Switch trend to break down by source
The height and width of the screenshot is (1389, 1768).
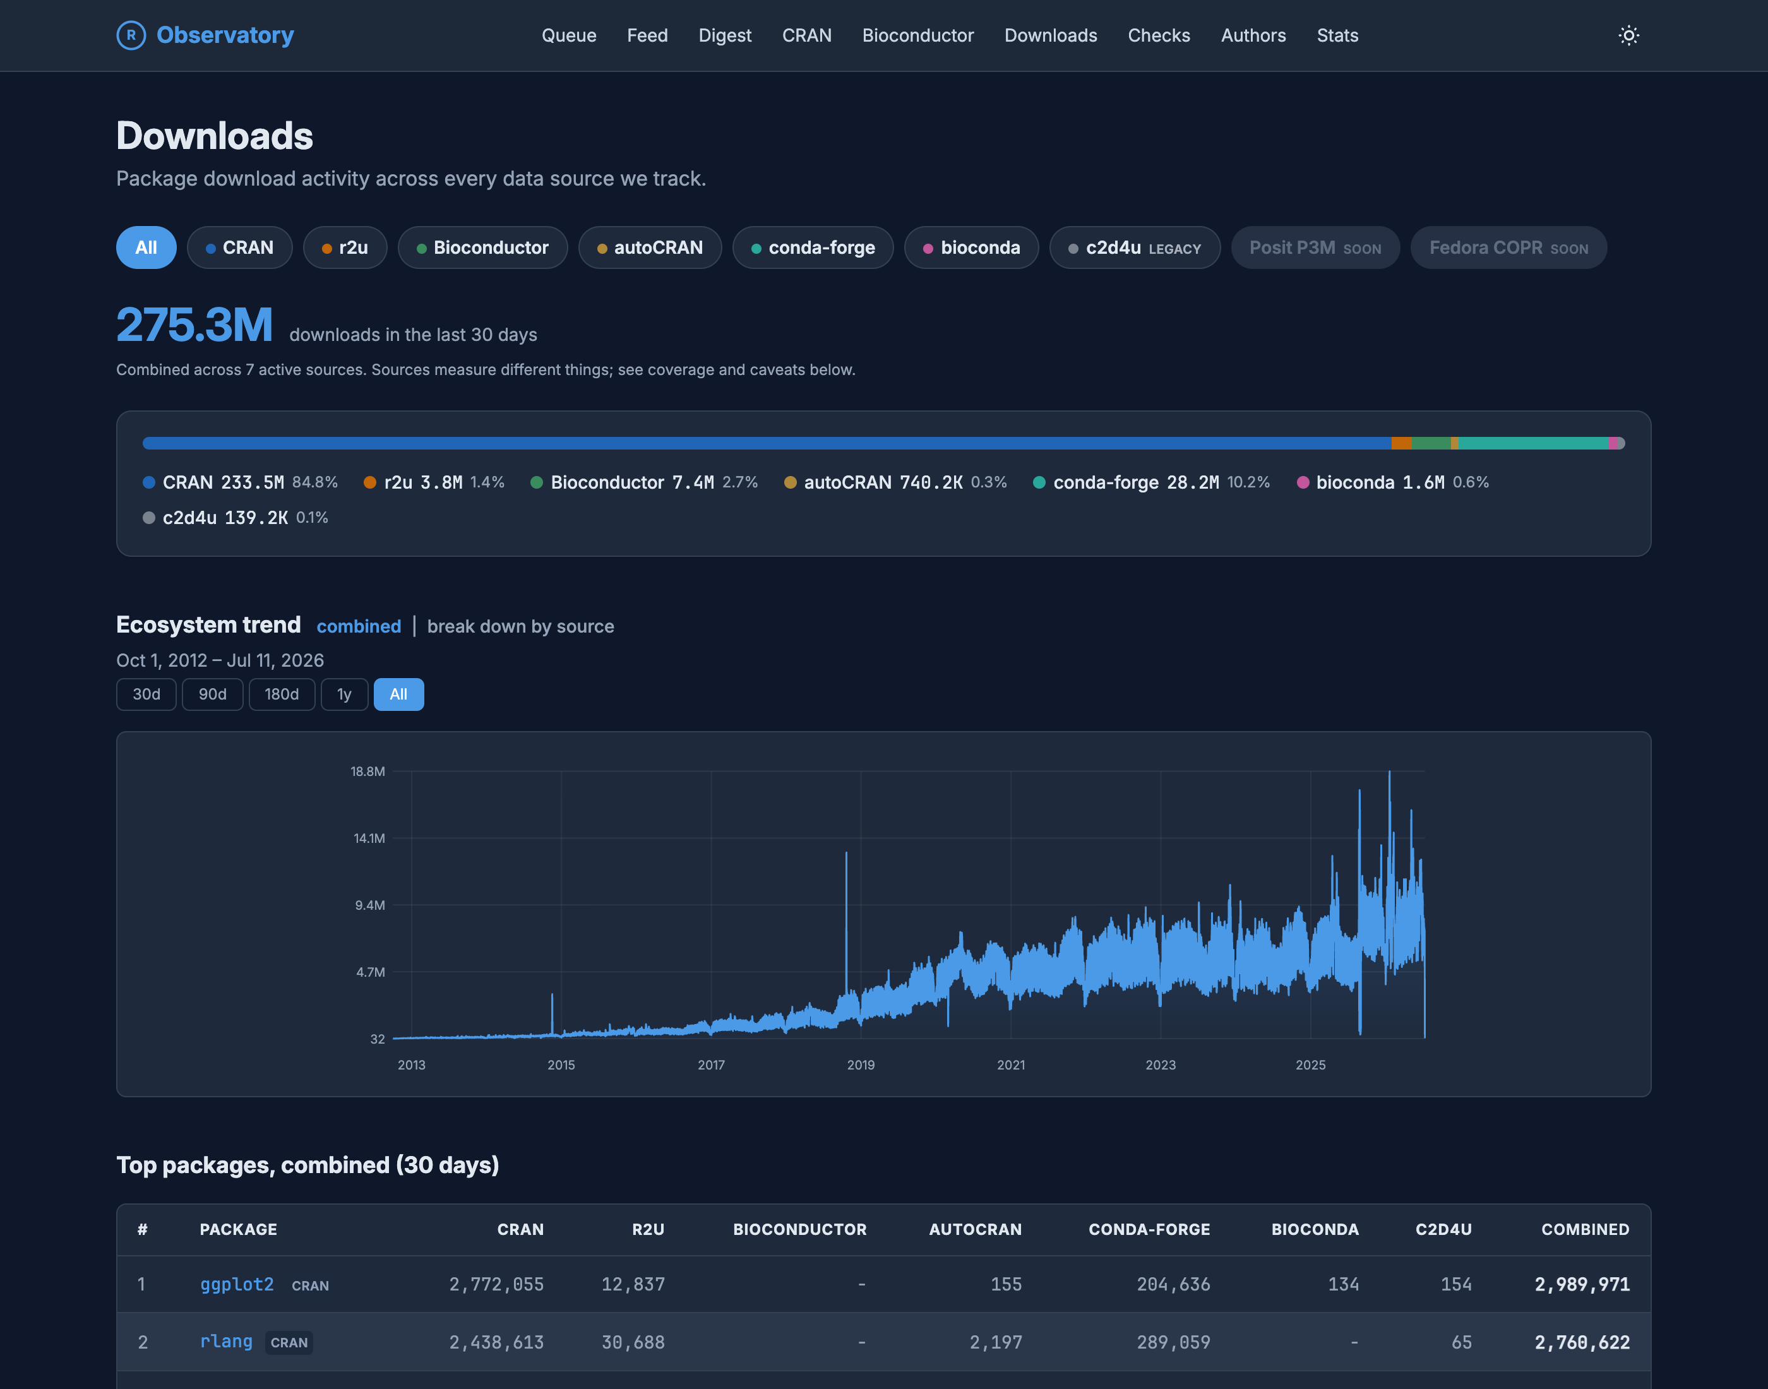[x=520, y=626]
